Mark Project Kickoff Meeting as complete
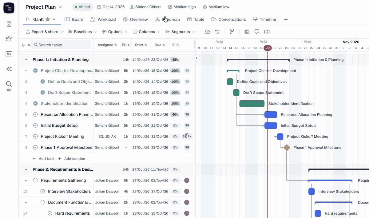This screenshot has width=369, height=218. (35, 137)
